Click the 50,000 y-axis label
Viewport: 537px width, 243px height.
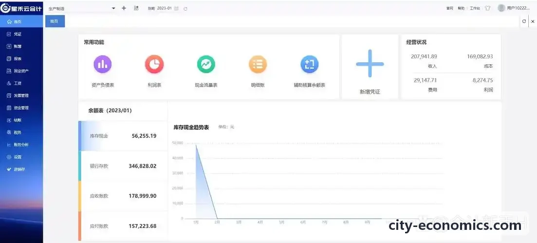(177, 143)
